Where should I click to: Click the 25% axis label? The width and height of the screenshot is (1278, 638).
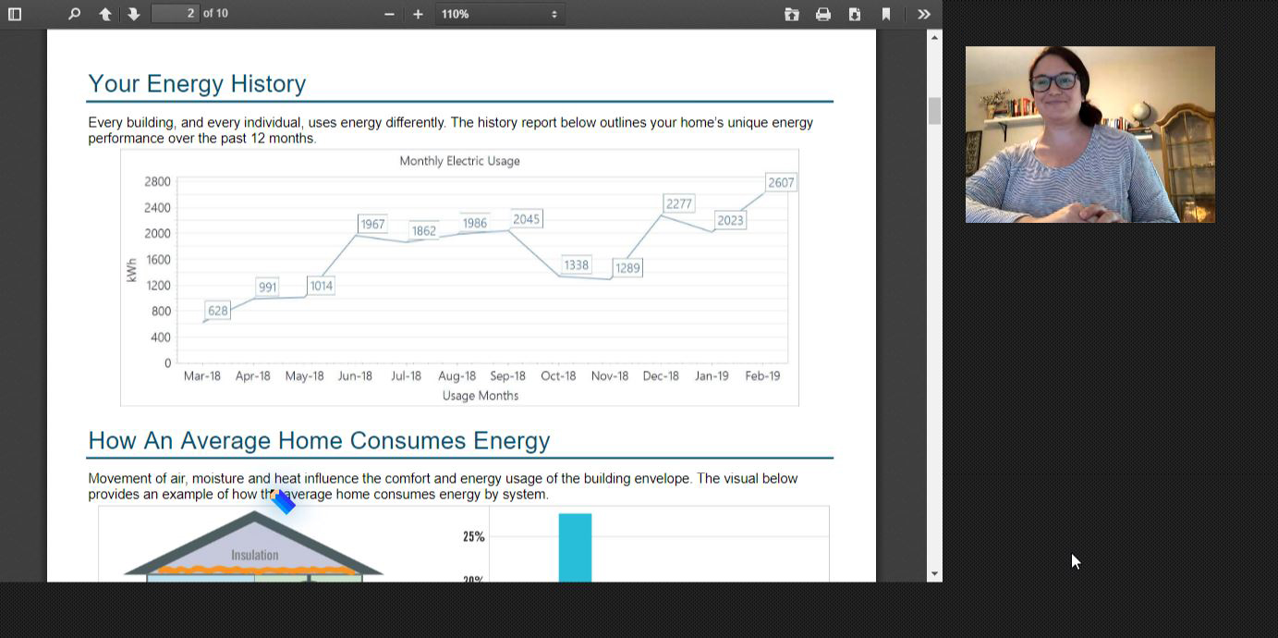point(473,536)
